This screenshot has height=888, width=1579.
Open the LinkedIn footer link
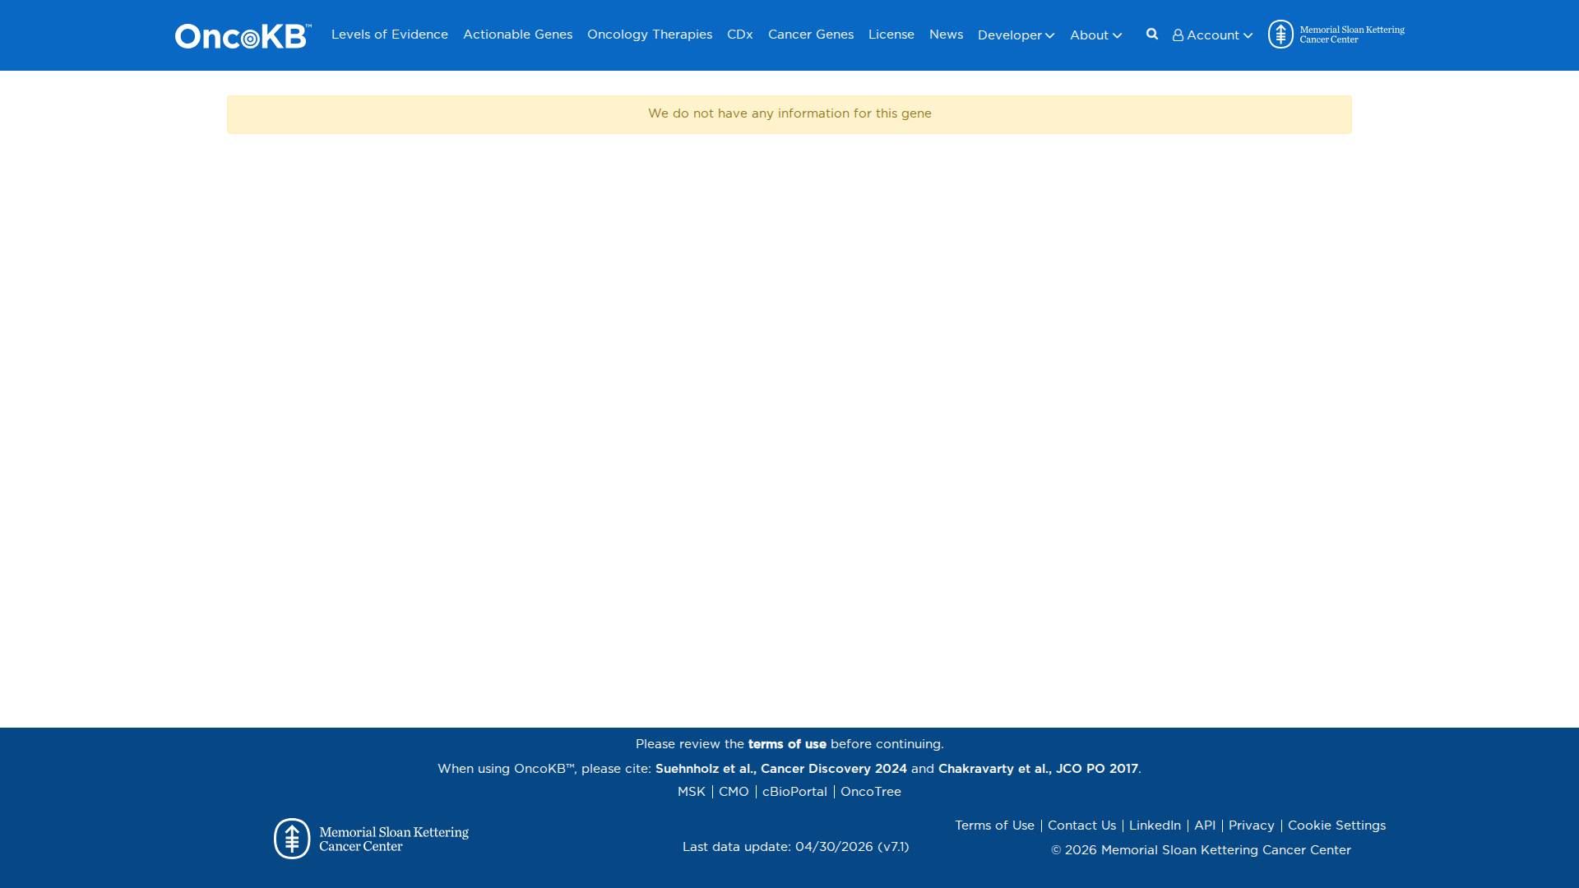coord(1155,826)
